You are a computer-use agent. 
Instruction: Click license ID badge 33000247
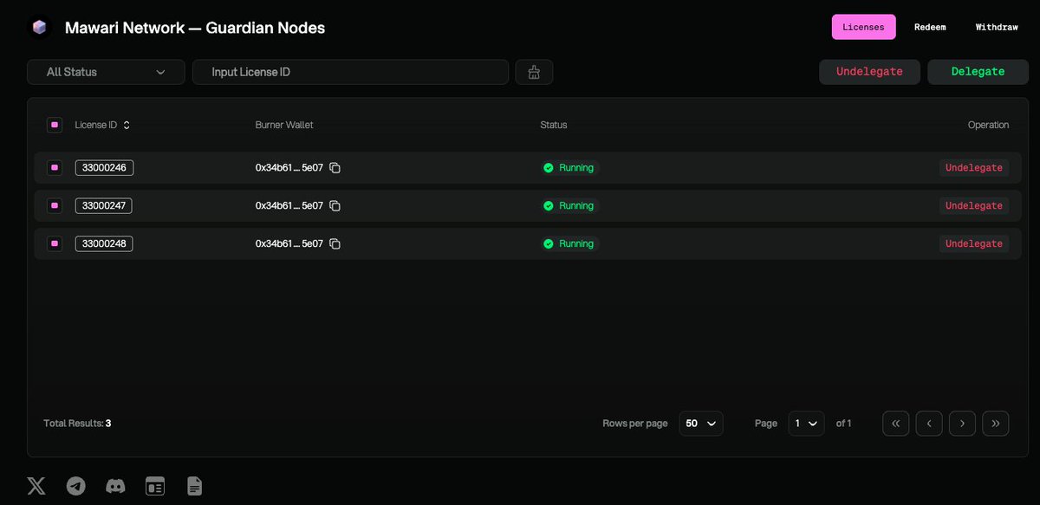pyautogui.click(x=104, y=206)
